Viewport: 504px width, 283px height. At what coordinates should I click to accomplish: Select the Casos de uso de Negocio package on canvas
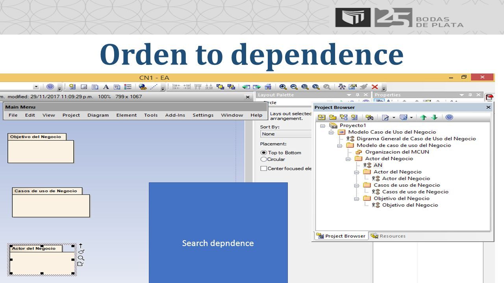(x=51, y=202)
